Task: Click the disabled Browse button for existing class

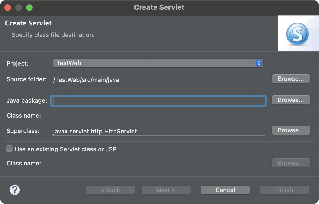Action: (x=291, y=163)
